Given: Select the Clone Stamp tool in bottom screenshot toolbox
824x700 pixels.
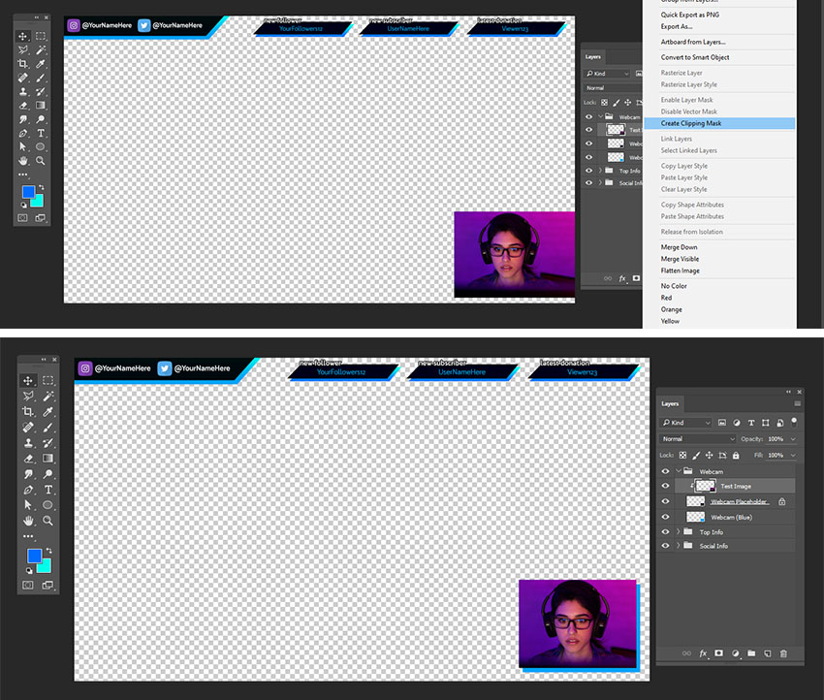Looking at the screenshot, I should (x=28, y=443).
